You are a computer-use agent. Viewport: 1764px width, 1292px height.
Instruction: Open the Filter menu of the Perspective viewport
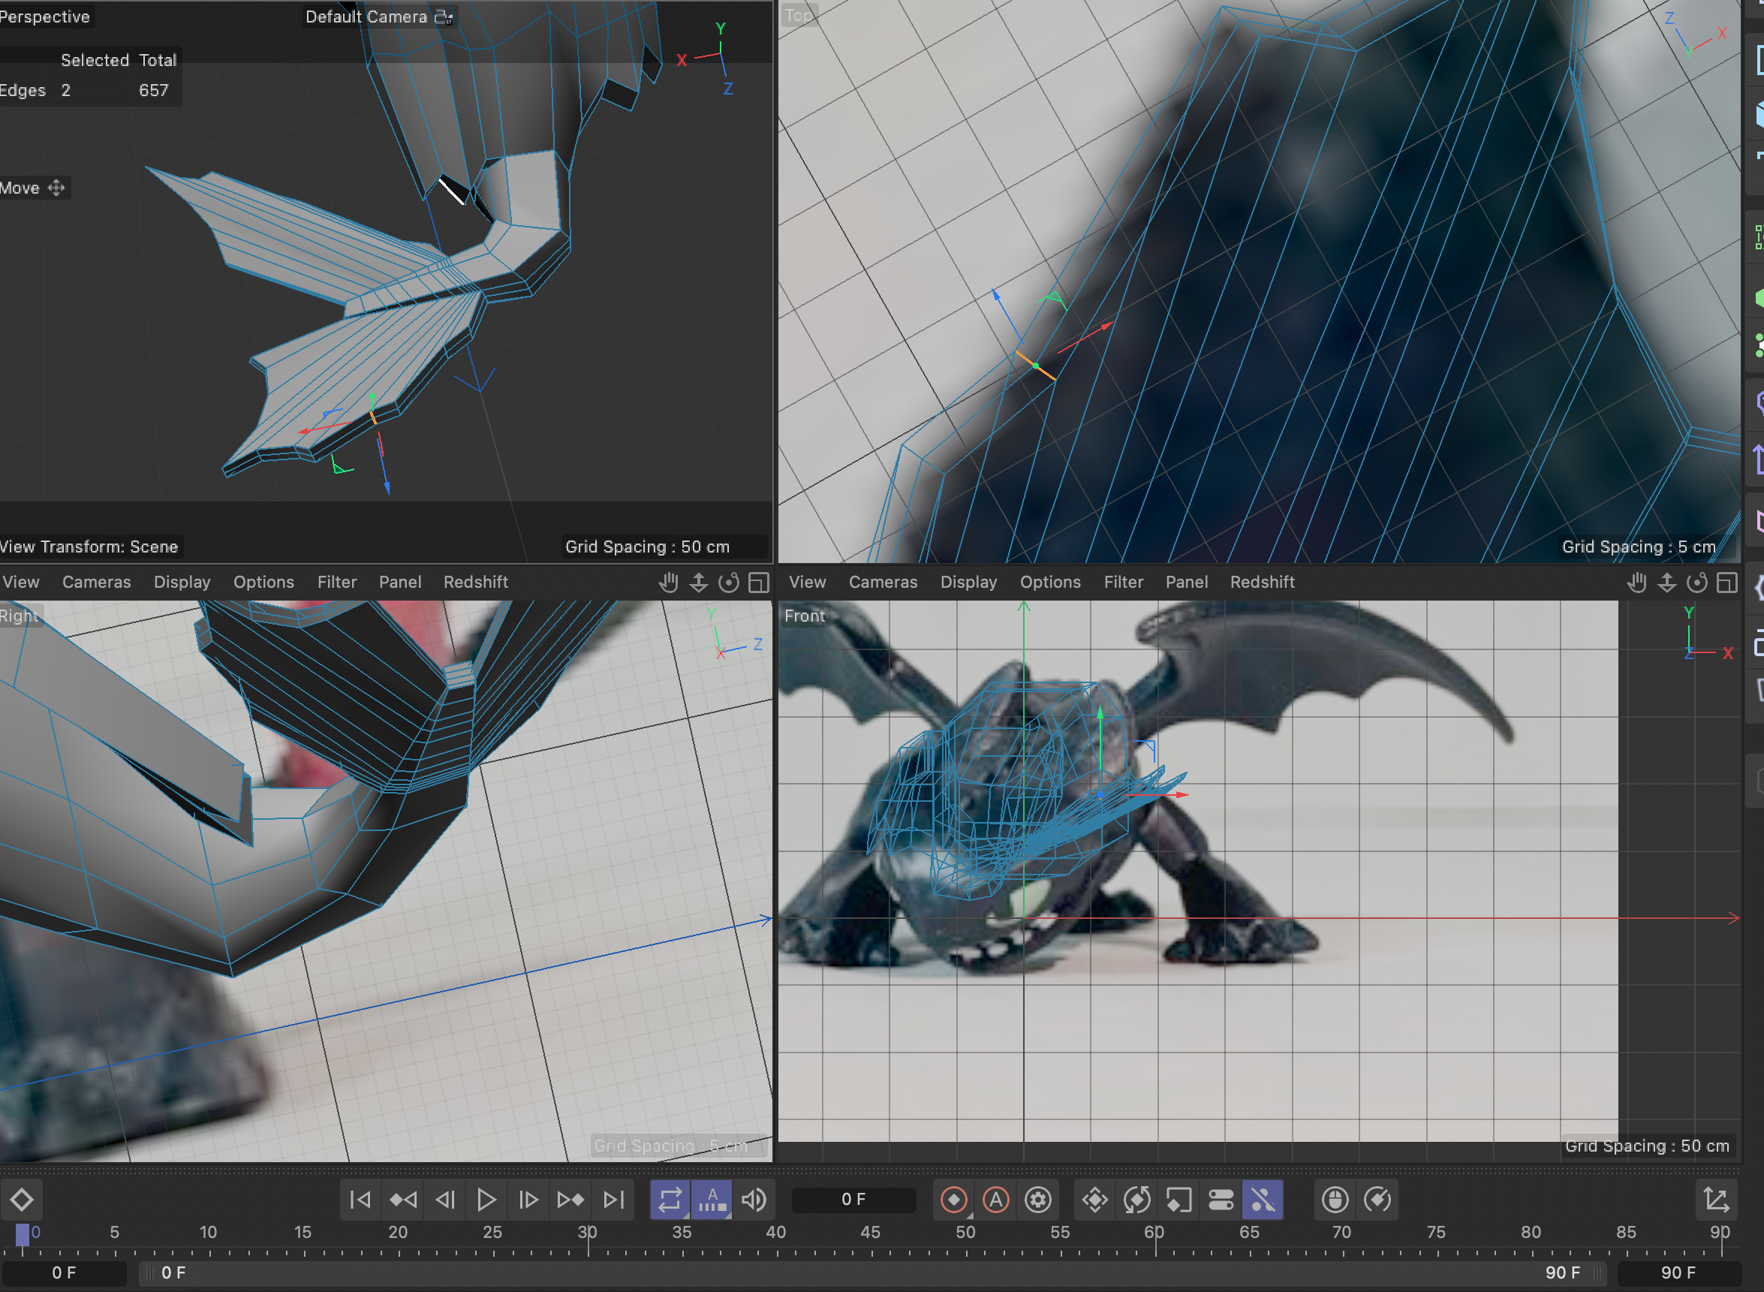[336, 582]
